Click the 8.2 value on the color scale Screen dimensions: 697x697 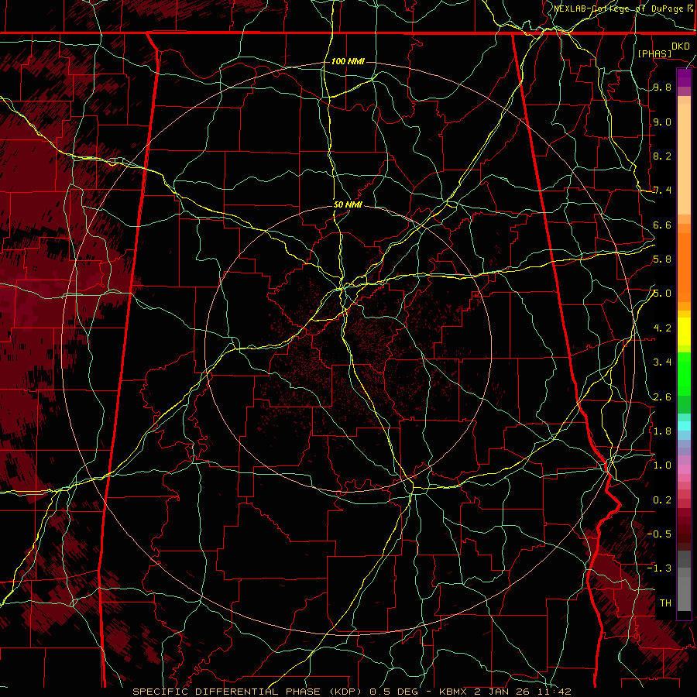point(662,156)
